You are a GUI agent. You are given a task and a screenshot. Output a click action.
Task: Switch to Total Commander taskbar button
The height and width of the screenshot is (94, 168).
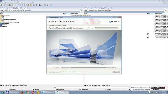[12, 92]
